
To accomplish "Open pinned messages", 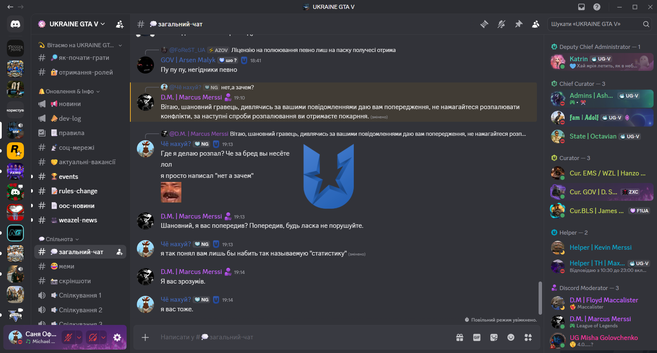I will (519, 24).
